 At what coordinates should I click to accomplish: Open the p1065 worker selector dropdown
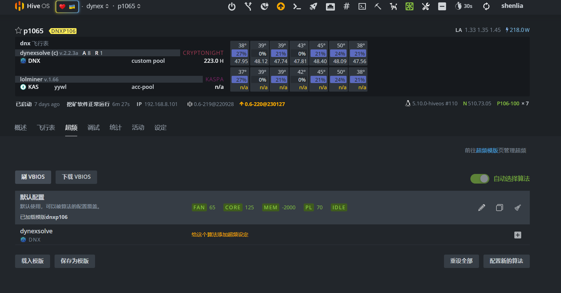pos(129,6)
